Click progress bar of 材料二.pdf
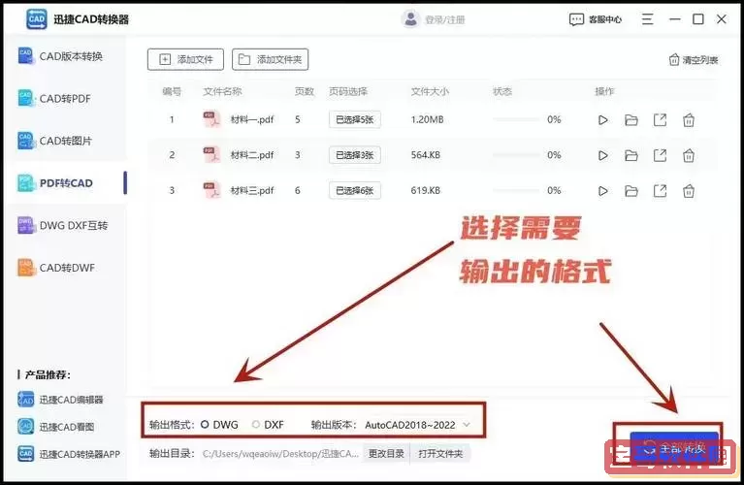This screenshot has height=485, width=744. coord(516,154)
